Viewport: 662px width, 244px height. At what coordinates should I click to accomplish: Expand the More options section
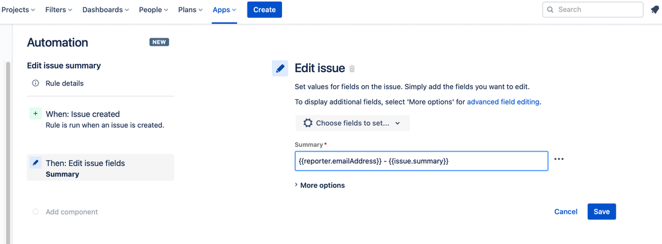[x=320, y=185]
